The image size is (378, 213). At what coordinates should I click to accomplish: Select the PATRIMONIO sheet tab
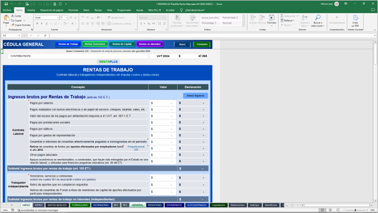pyautogui.click(x=101, y=205)
